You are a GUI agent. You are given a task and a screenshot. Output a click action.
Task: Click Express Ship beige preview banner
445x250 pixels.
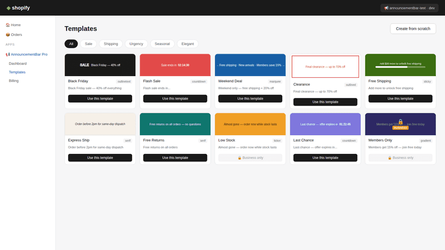click(100, 124)
